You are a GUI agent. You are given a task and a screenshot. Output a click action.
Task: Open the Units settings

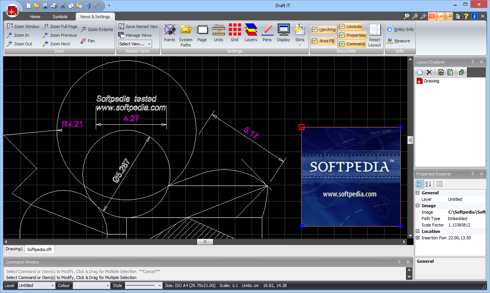218,33
